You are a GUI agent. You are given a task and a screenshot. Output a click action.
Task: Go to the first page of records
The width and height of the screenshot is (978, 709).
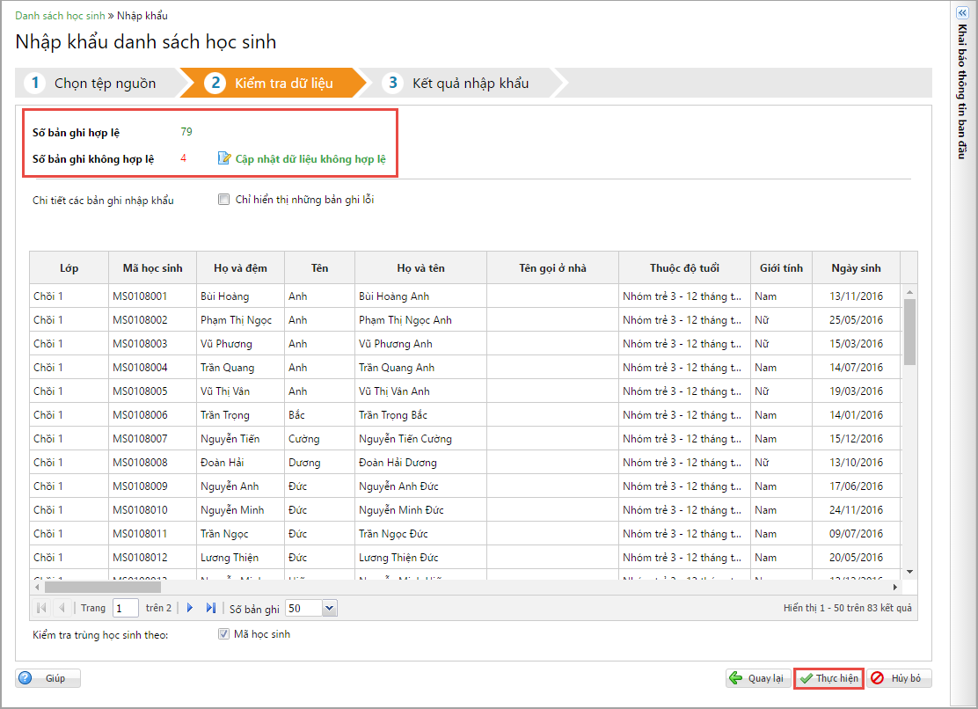coord(41,608)
